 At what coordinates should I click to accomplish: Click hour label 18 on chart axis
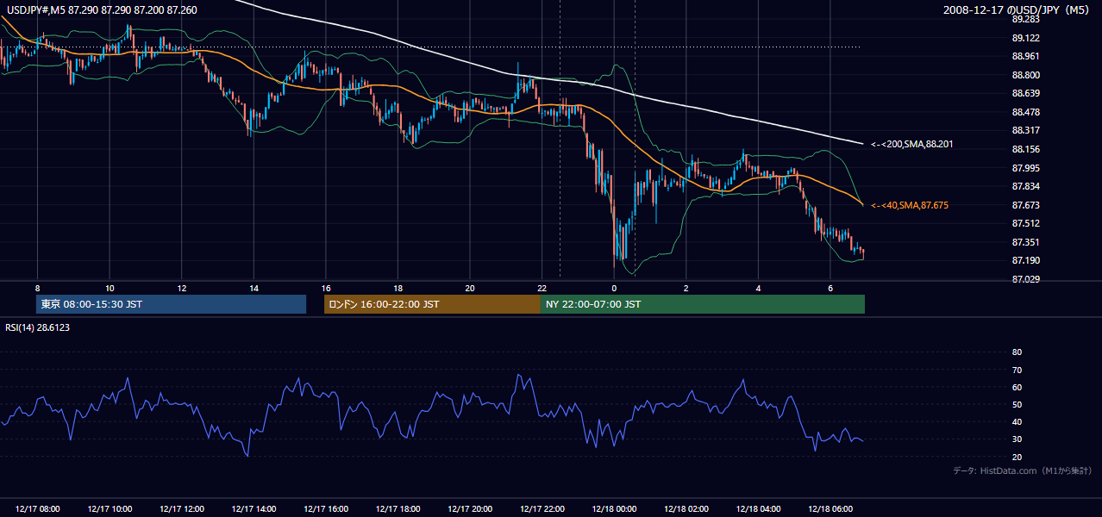coord(398,288)
